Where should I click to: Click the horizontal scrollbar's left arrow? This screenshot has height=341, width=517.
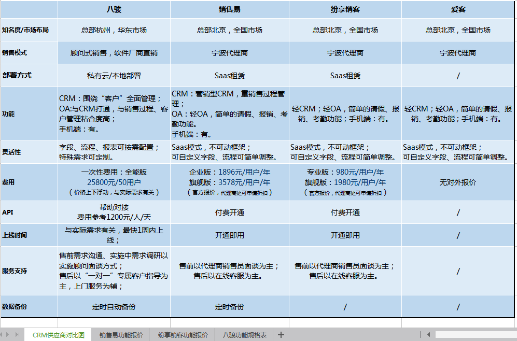[429, 335]
